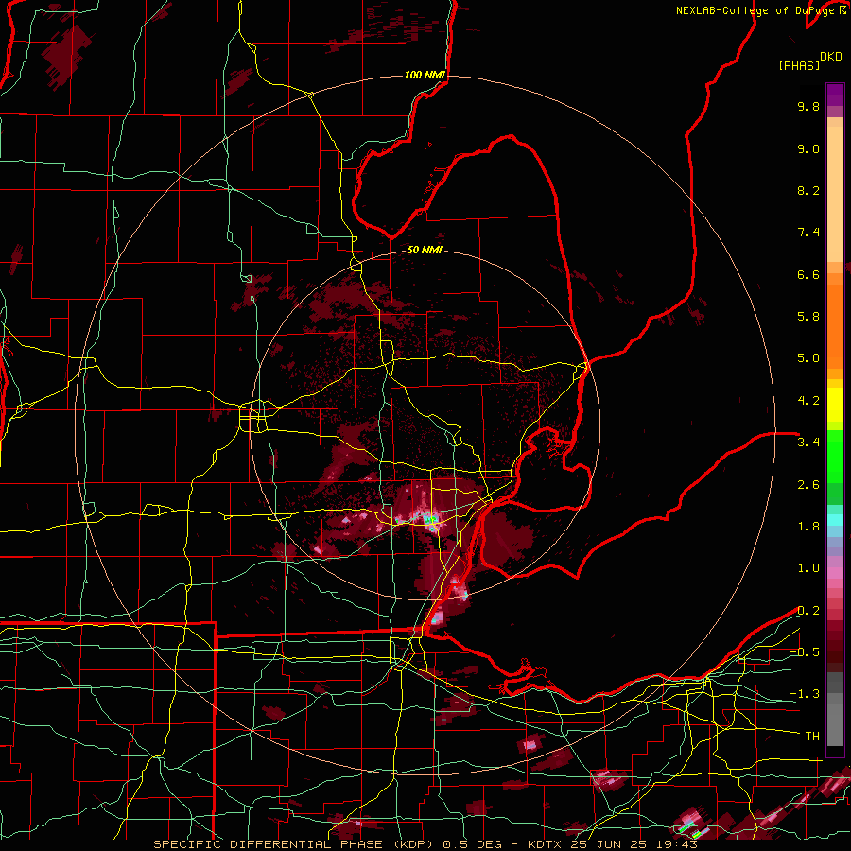
Task: Click the 5.8 value on color scale
Action: click(x=808, y=317)
